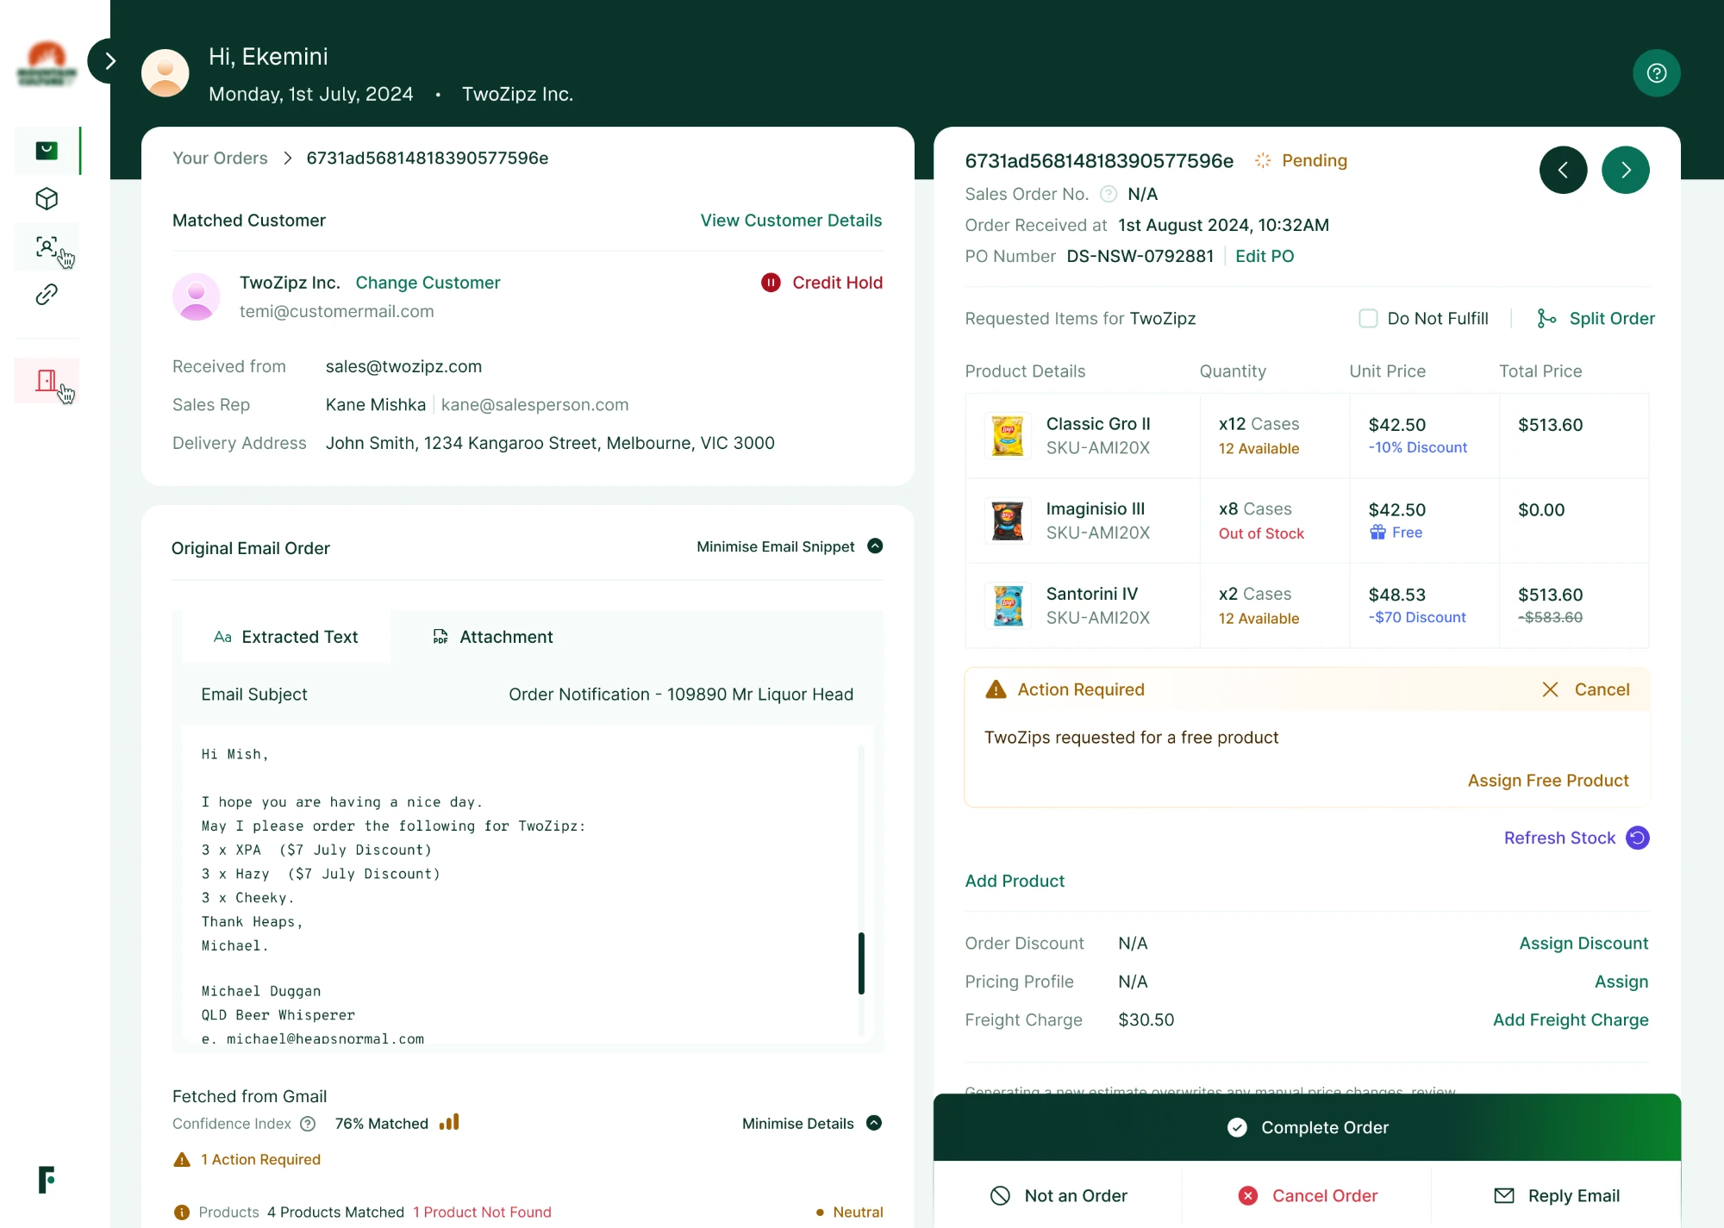Click the user avatar in header
Viewport: 1724px width, 1228px height.
pyautogui.click(x=166, y=73)
